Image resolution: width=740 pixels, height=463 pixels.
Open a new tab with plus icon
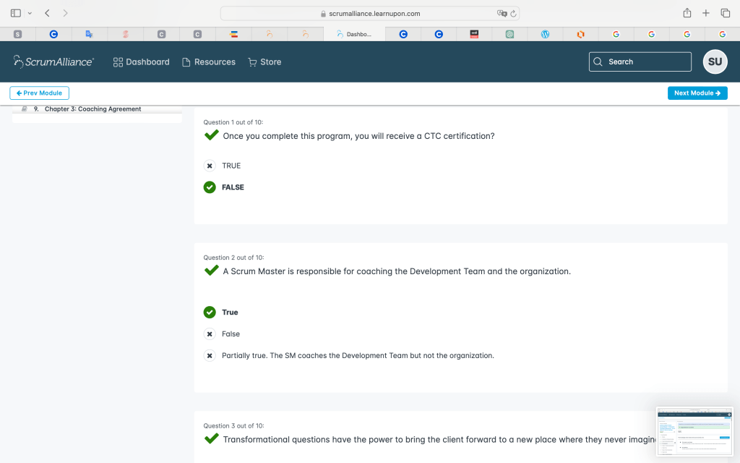[x=706, y=13]
